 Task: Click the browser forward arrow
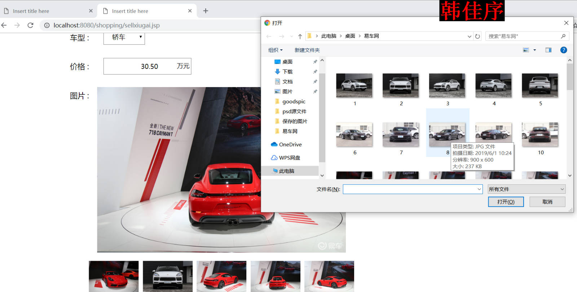[x=17, y=25]
